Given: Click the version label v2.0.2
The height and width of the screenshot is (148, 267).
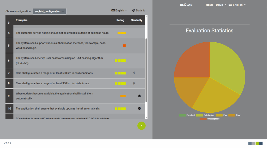Looking at the screenshot, I should 8,143.
